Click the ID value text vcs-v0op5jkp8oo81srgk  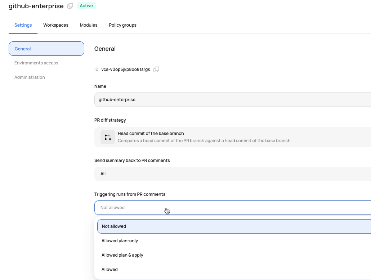(126, 69)
